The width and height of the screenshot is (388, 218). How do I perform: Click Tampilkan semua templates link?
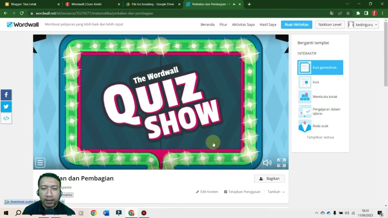point(320,137)
